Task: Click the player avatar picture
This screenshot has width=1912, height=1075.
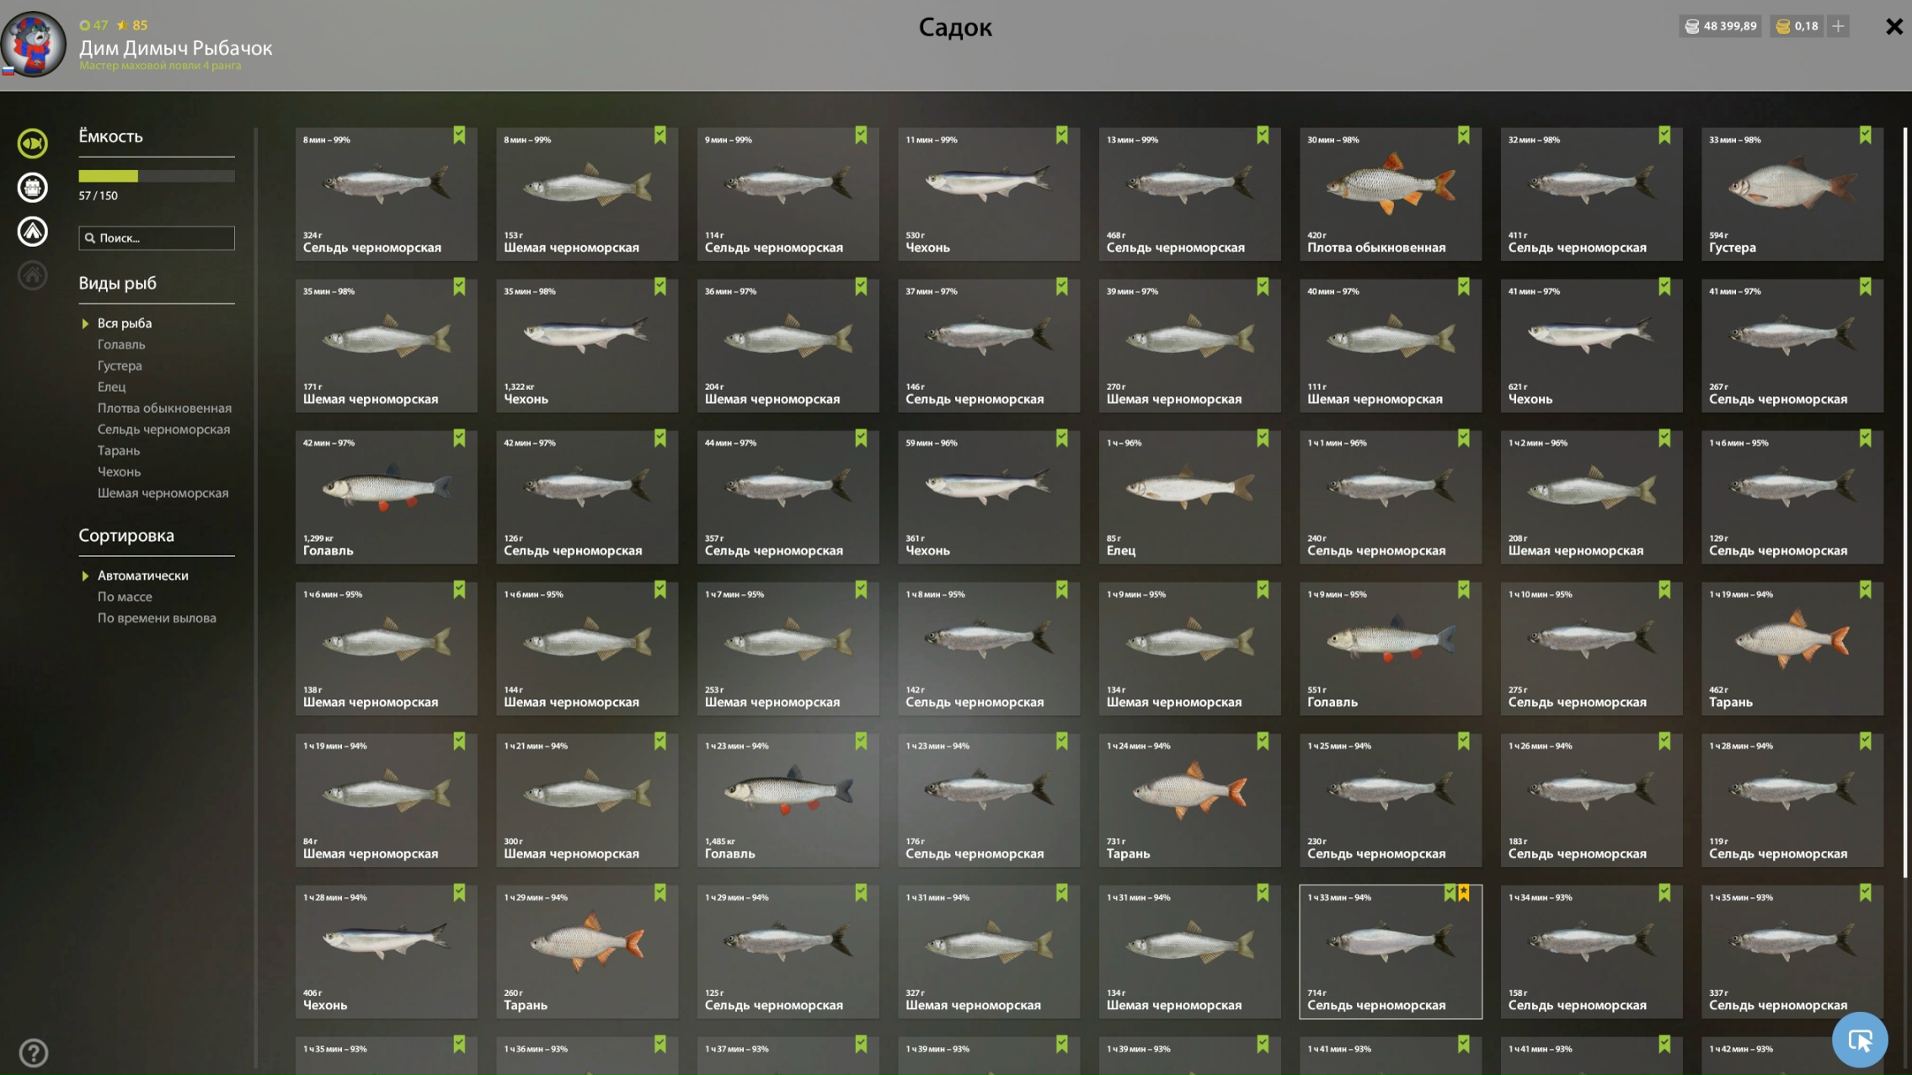Action: pyautogui.click(x=33, y=44)
